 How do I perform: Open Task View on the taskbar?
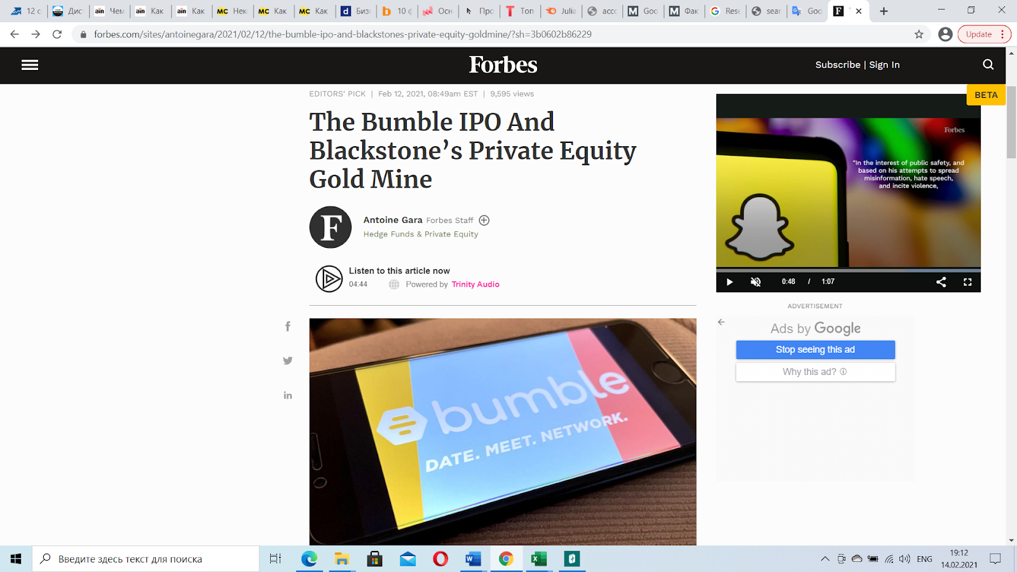(x=275, y=559)
